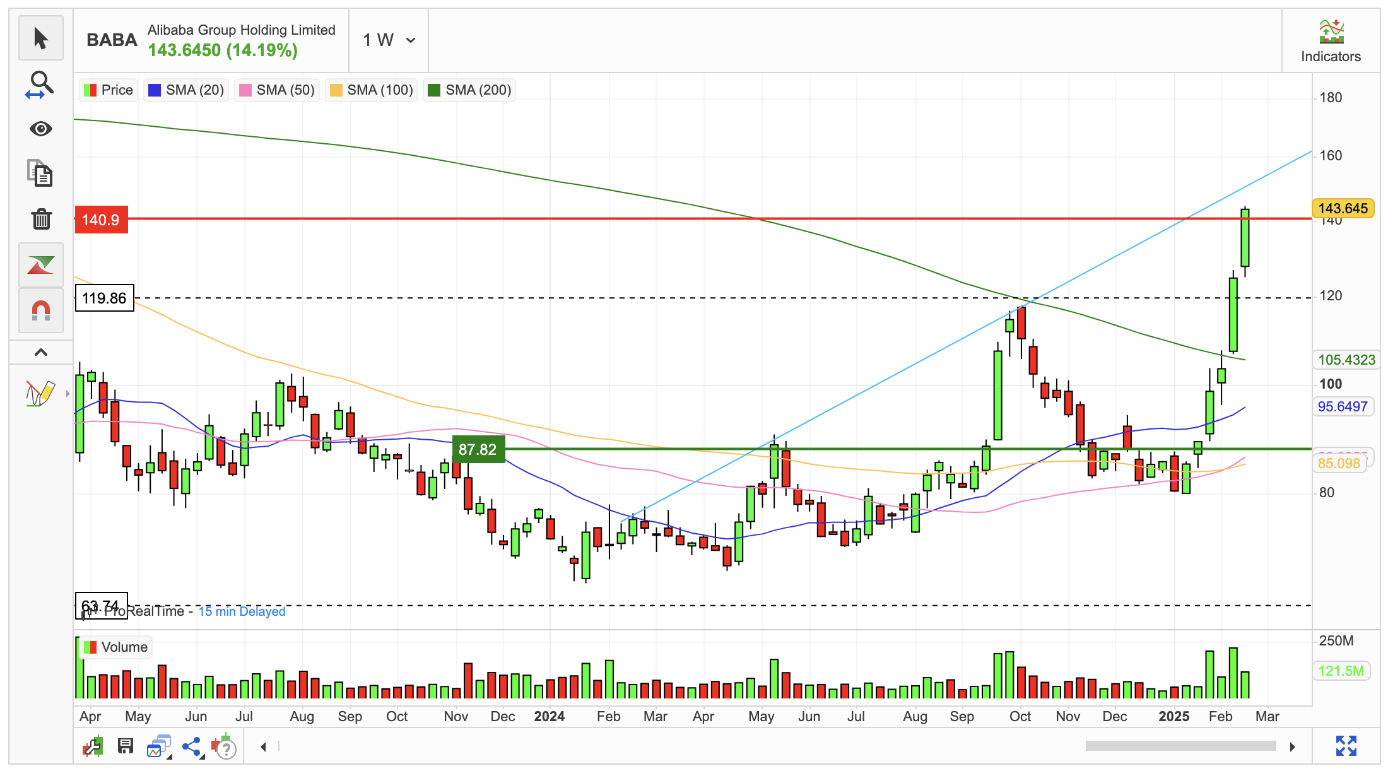Click the blue SMA (20) color swatch

(155, 90)
